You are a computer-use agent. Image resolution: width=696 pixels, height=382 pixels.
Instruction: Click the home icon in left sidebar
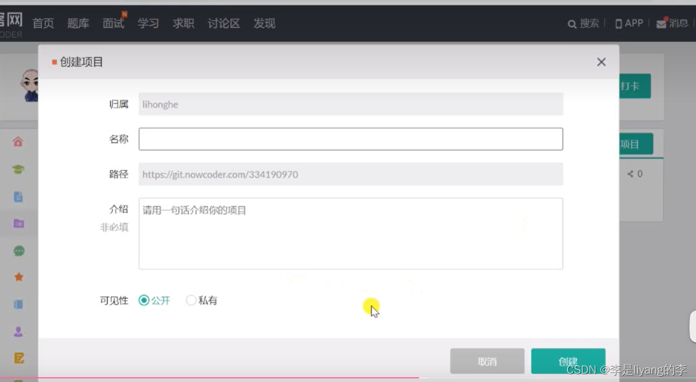(x=18, y=141)
